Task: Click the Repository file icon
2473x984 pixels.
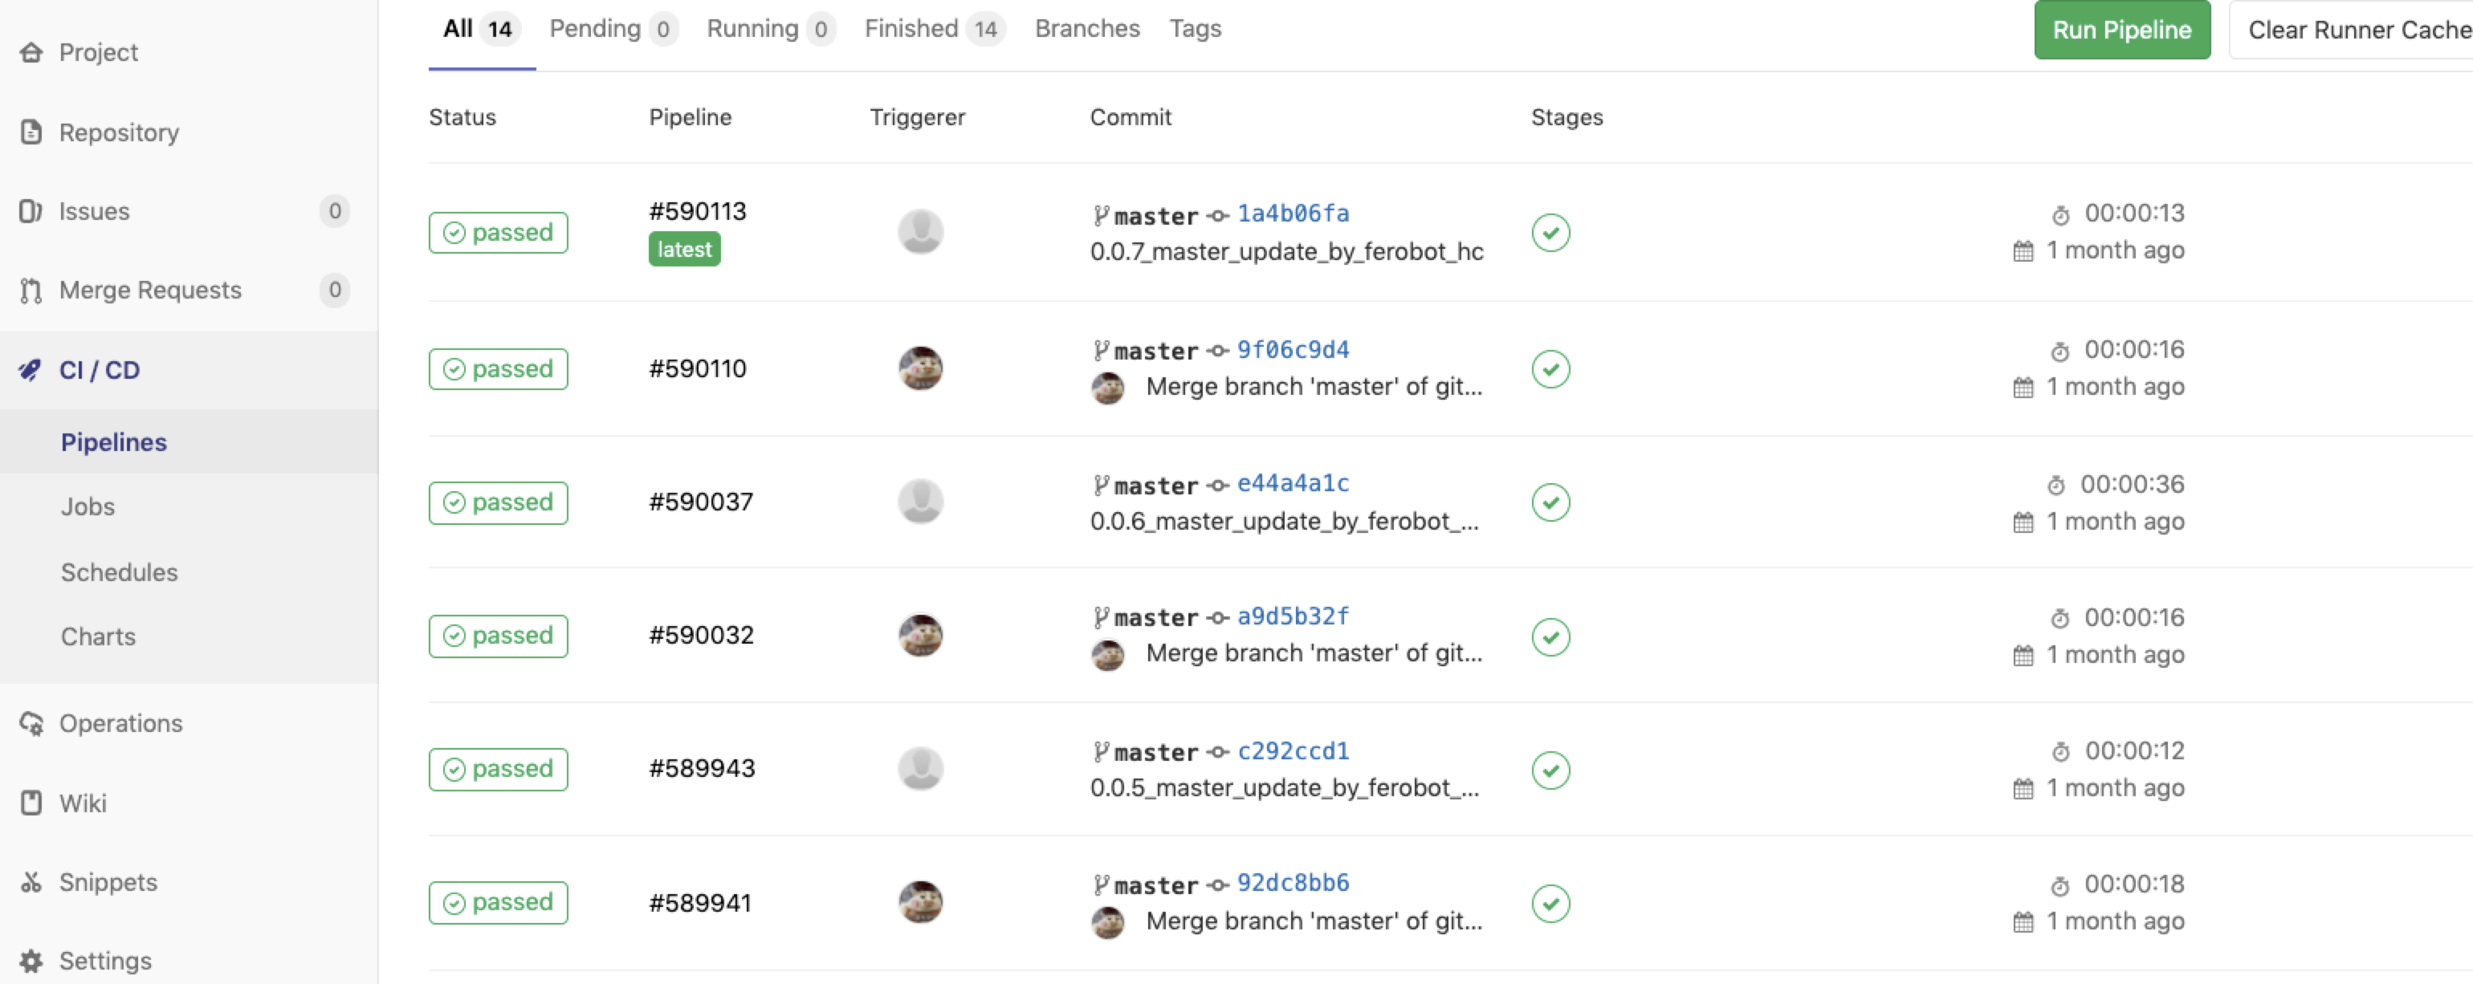Action: pyautogui.click(x=31, y=132)
